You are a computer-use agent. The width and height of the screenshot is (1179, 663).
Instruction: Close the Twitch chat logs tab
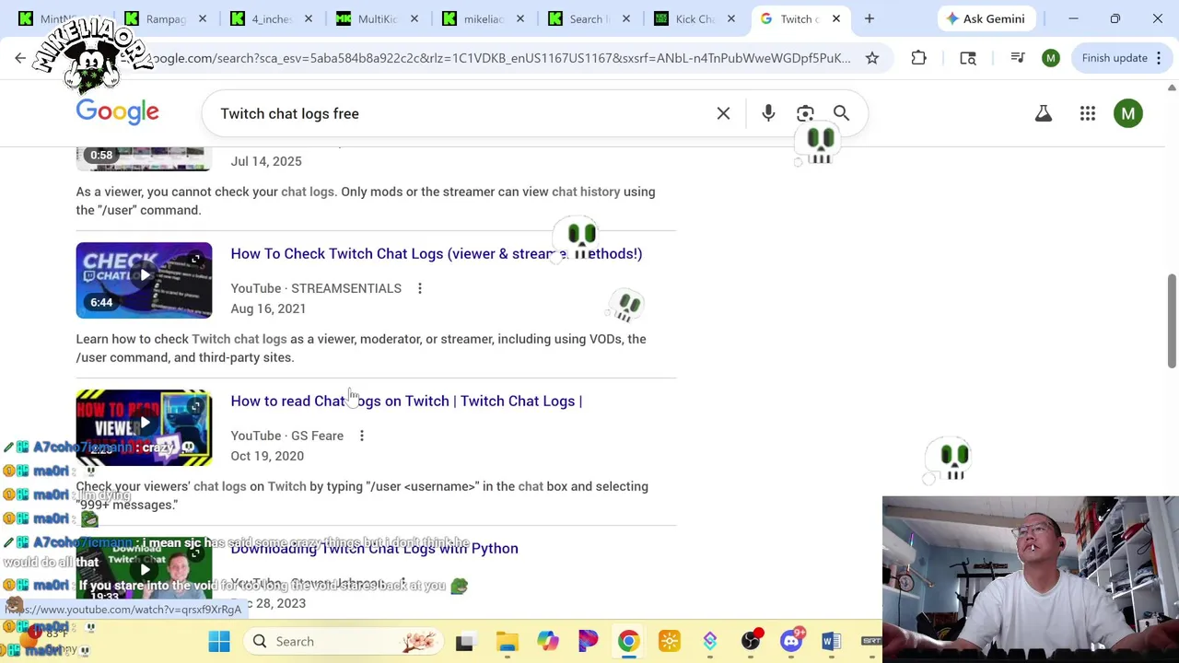coord(836,18)
